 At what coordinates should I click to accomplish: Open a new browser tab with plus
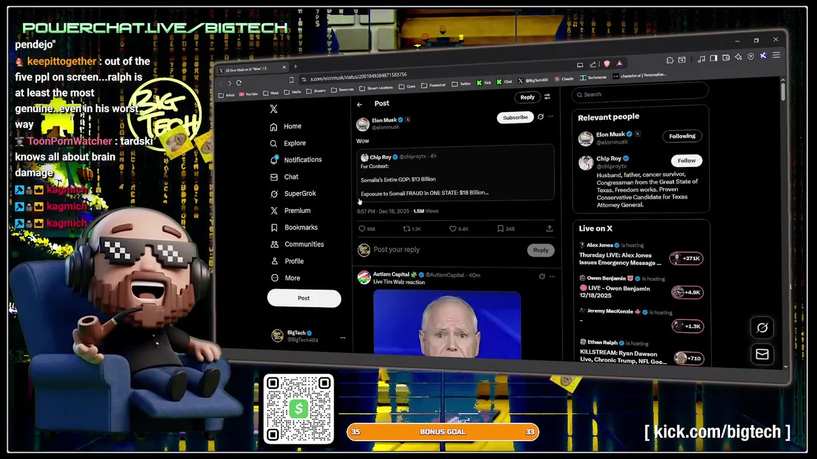click(x=296, y=66)
